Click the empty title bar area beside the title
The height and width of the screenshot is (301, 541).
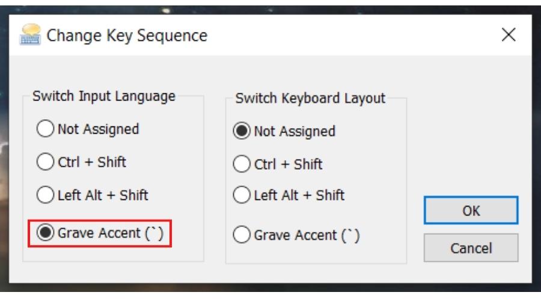click(x=352, y=35)
